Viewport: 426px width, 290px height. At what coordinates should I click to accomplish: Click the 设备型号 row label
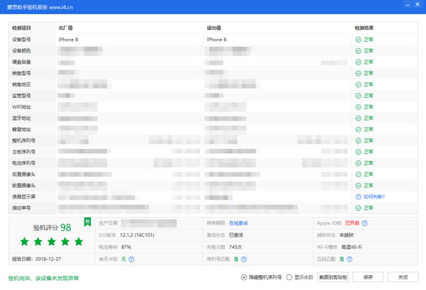(21, 40)
